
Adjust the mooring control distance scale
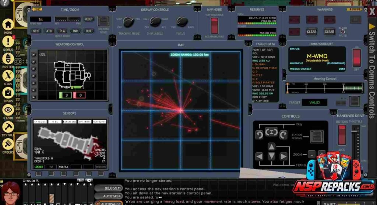(x=325, y=88)
